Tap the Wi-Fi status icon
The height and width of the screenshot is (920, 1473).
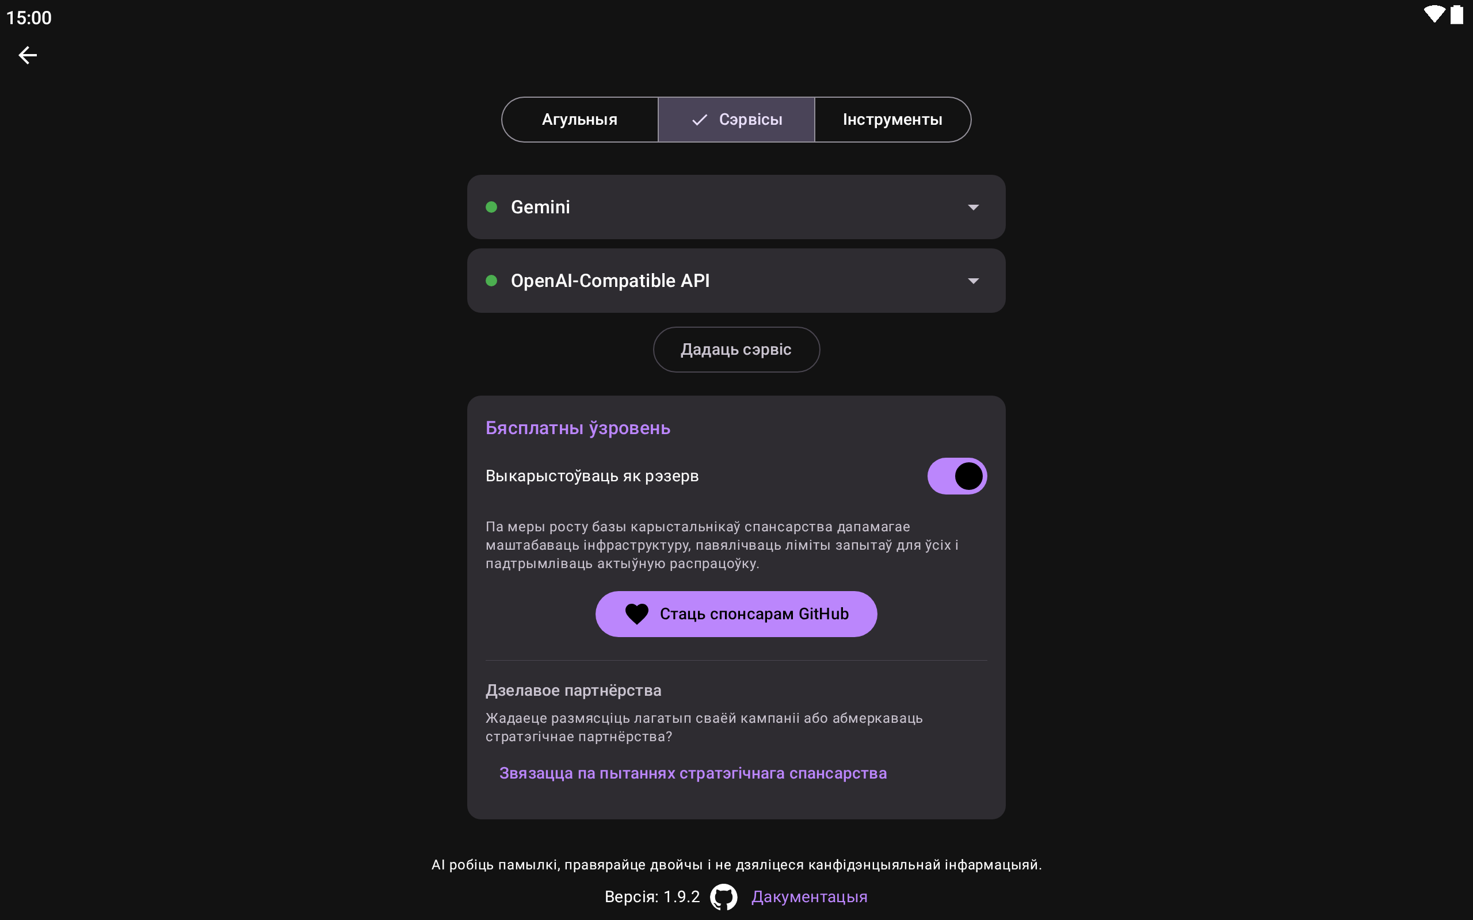(x=1434, y=14)
